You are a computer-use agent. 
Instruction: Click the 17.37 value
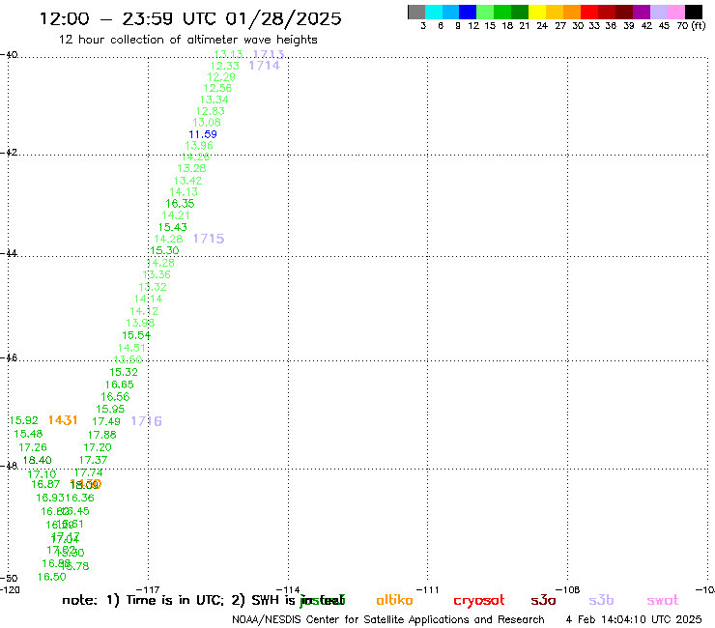(x=94, y=460)
